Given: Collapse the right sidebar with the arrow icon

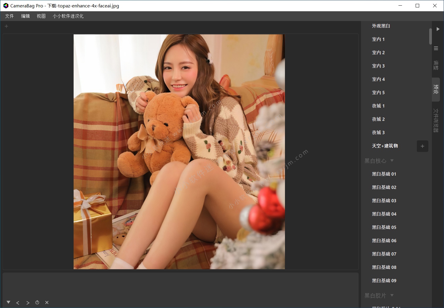Looking at the screenshot, I should 438,29.
